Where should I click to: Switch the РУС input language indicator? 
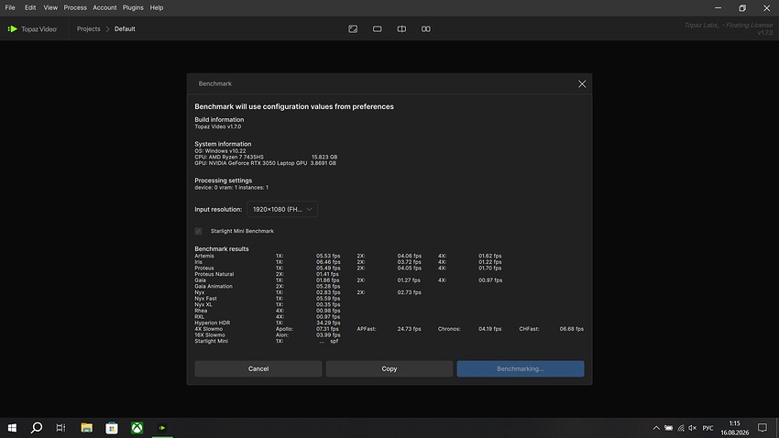coord(708,428)
